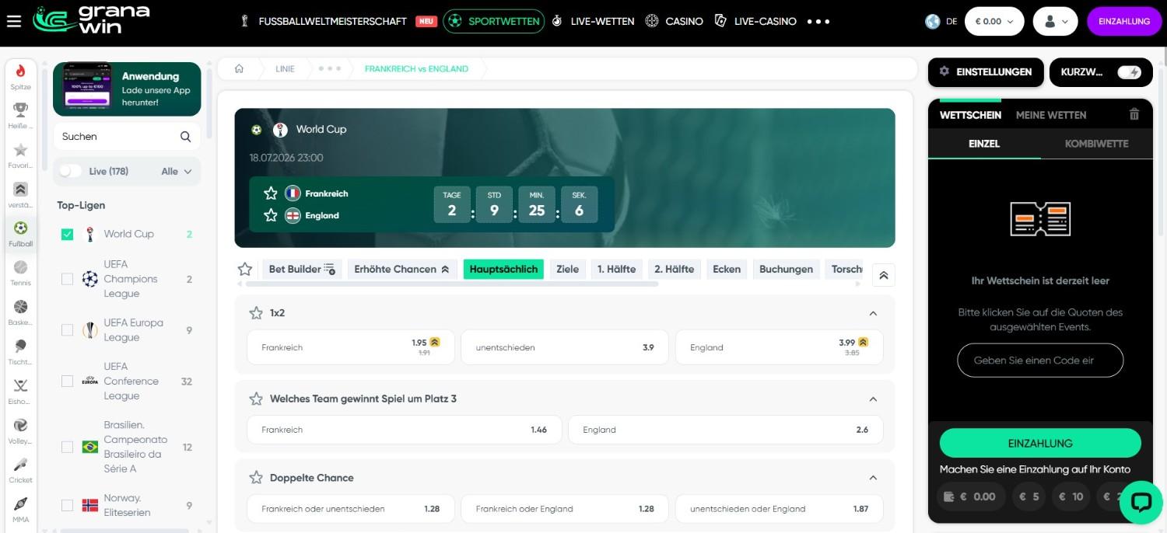Open the live chat support bubble
Screen dimensions: 1167x533
[x=1141, y=502]
